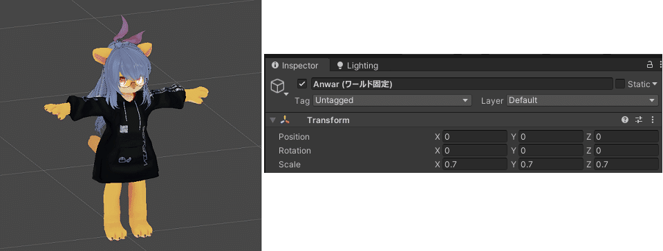The width and height of the screenshot is (663, 251).
Task: Click the Transform component axes icon
Action: (x=285, y=120)
